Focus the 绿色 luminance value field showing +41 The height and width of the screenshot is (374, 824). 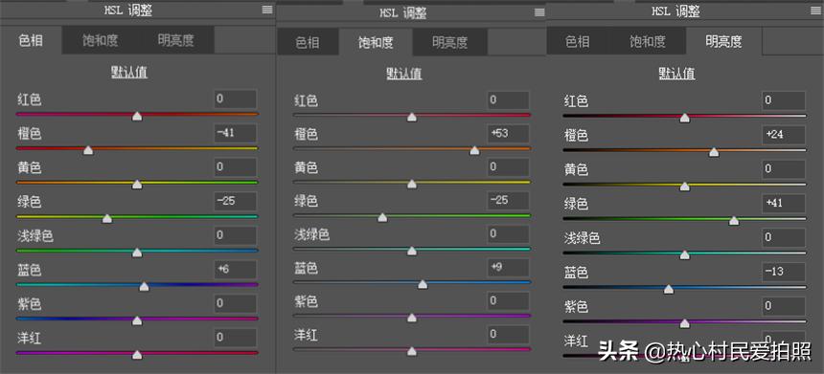[x=784, y=204]
